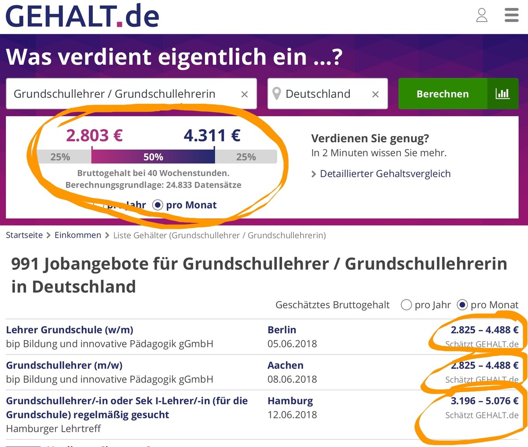Select pro Monat in salary box
The width and height of the screenshot is (528, 447).
(x=158, y=205)
